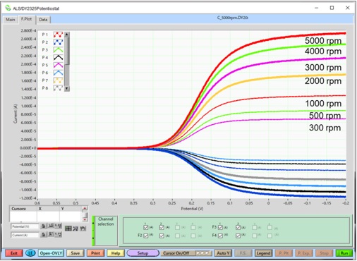357x261 pixels.
Task: Switch to the F.Plot tab
Action: (26, 19)
